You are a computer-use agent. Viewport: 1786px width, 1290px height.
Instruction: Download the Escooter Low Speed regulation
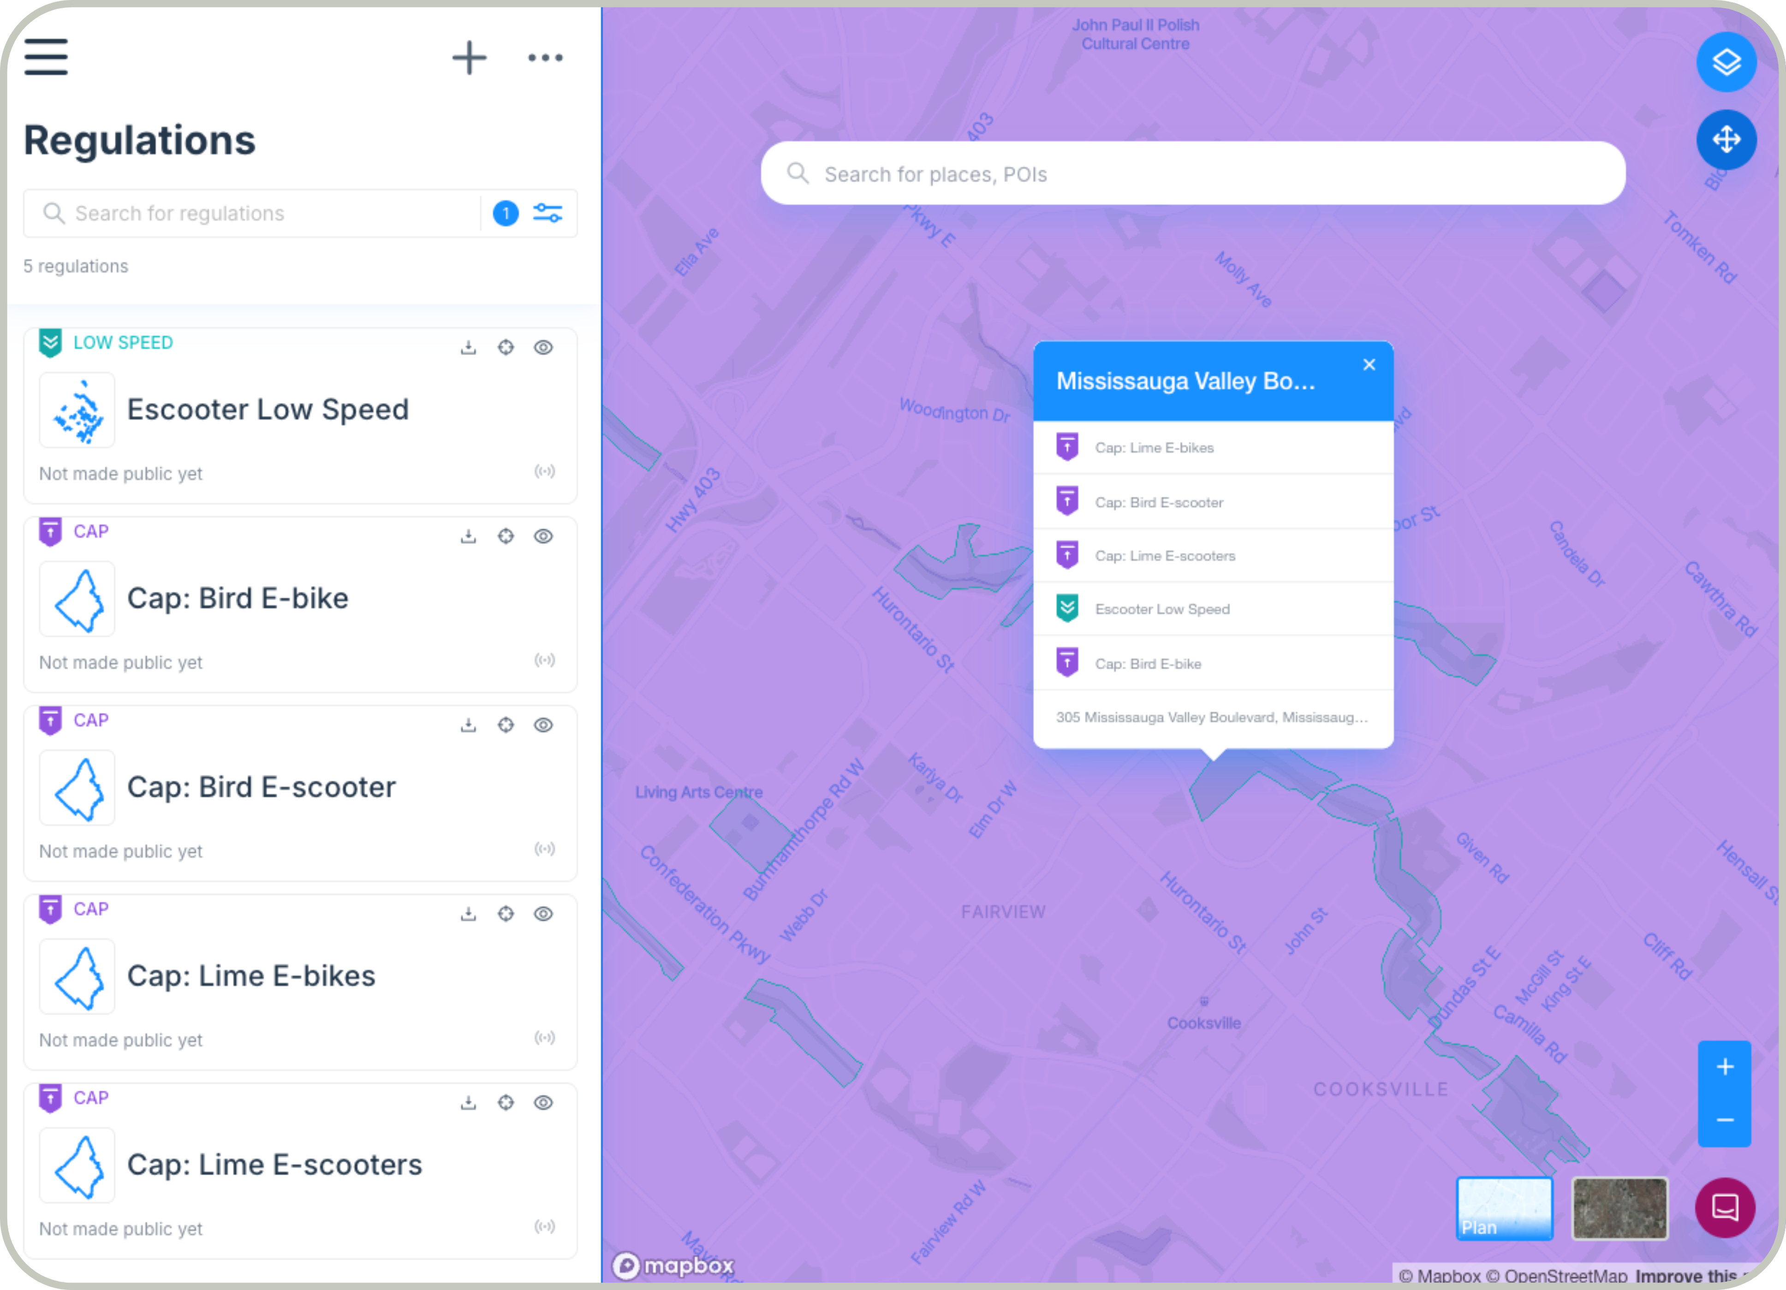click(x=469, y=347)
